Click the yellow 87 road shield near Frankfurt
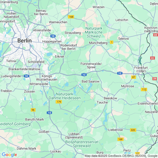The image size is (158, 158). pos(133,77)
